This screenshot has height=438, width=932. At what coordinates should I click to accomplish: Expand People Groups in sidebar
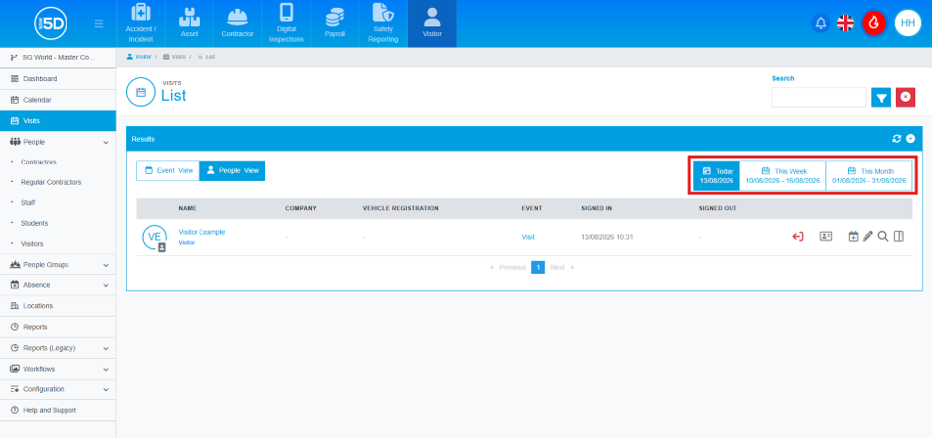[58, 265]
